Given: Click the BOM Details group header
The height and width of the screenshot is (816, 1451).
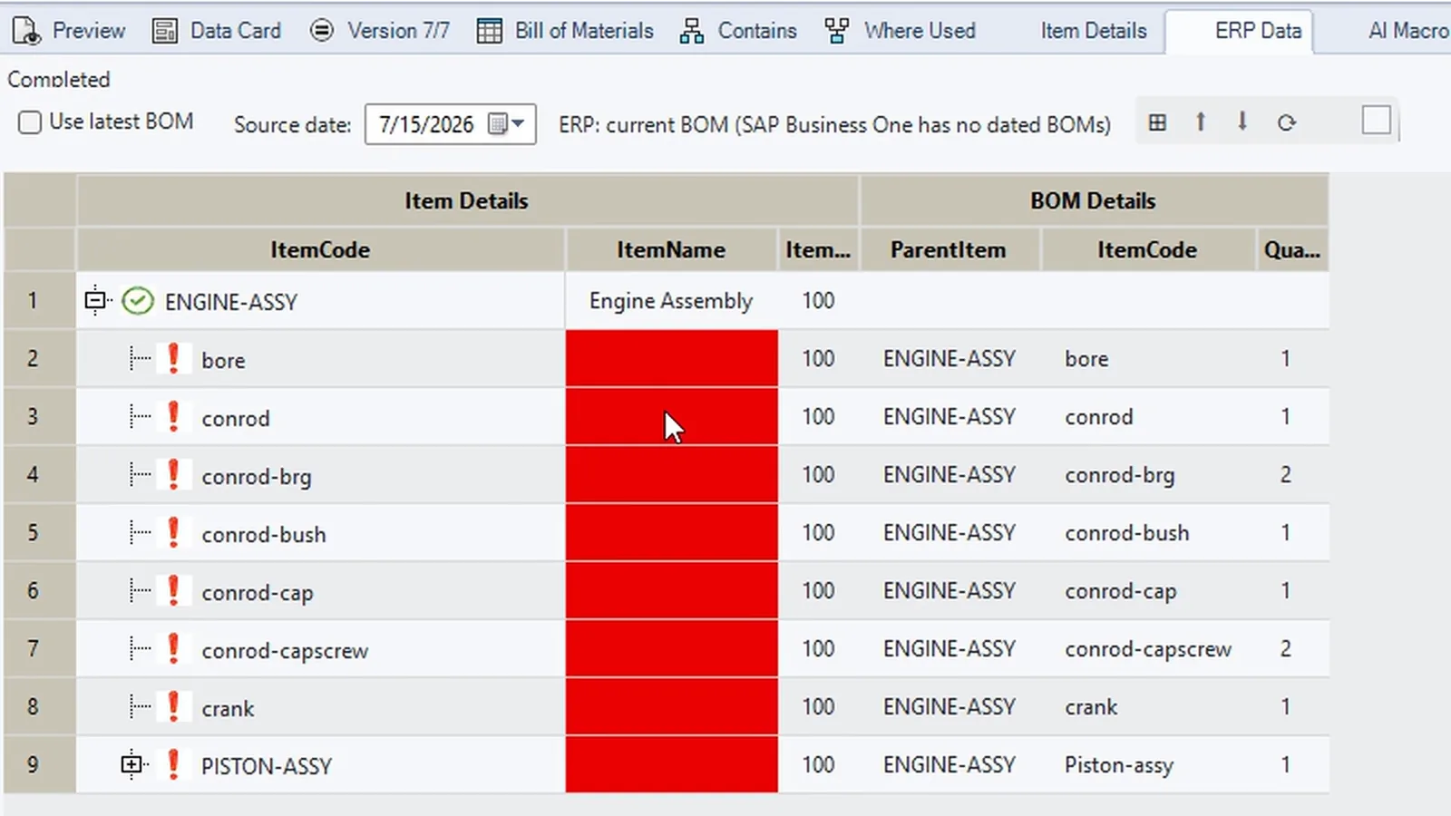Looking at the screenshot, I should [x=1093, y=200].
